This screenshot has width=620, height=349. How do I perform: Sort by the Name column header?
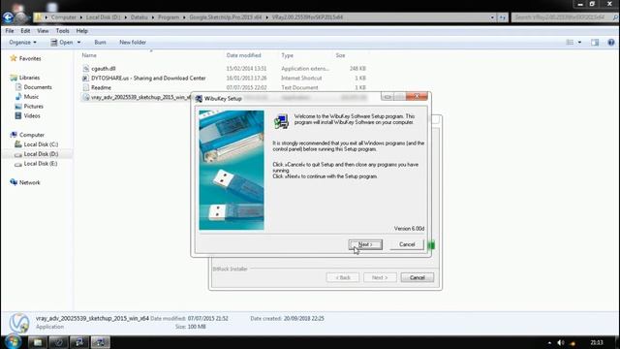coord(89,55)
